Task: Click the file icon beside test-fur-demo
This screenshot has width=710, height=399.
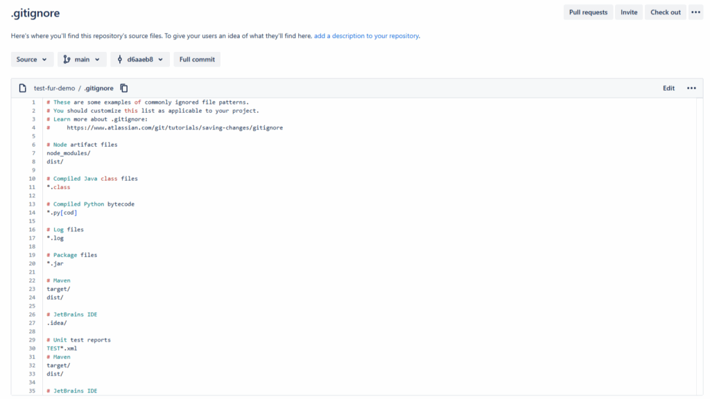Action: [x=23, y=88]
